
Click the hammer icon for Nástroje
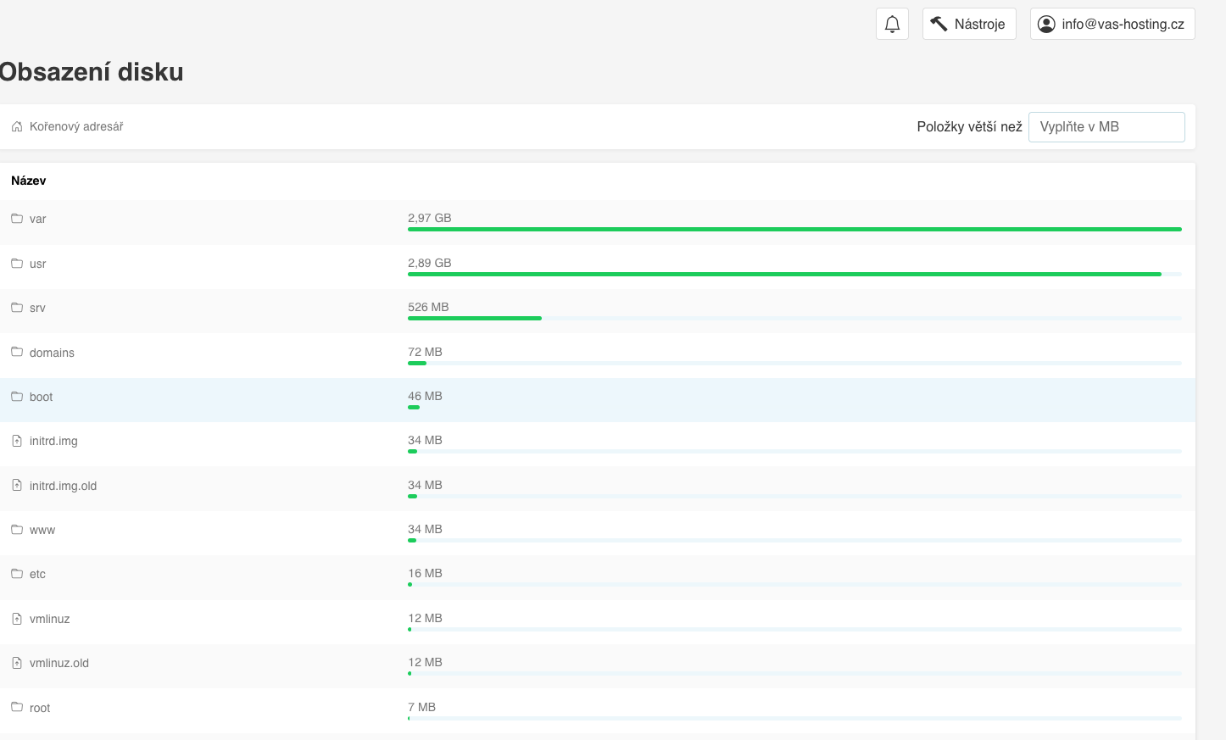pos(939,24)
